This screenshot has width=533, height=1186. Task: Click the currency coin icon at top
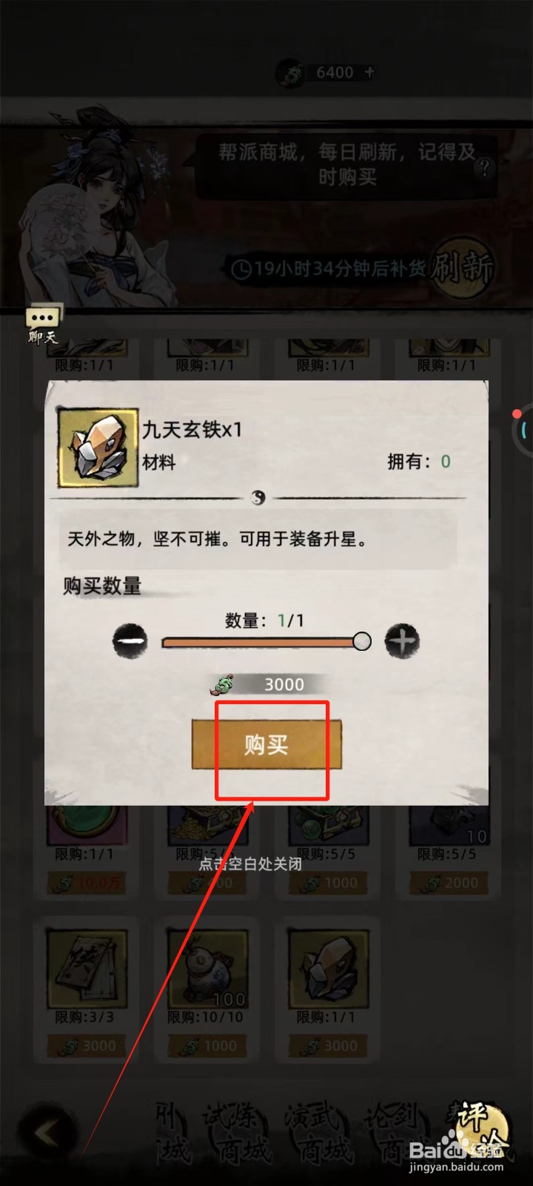click(x=291, y=73)
